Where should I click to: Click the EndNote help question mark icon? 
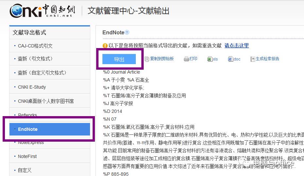pyautogui.click(x=127, y=32)
